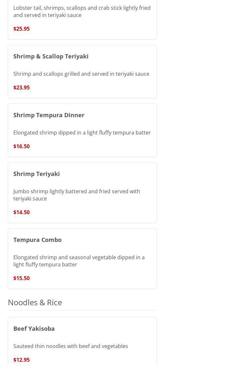Click the $15.50 price

coord(22,278)
